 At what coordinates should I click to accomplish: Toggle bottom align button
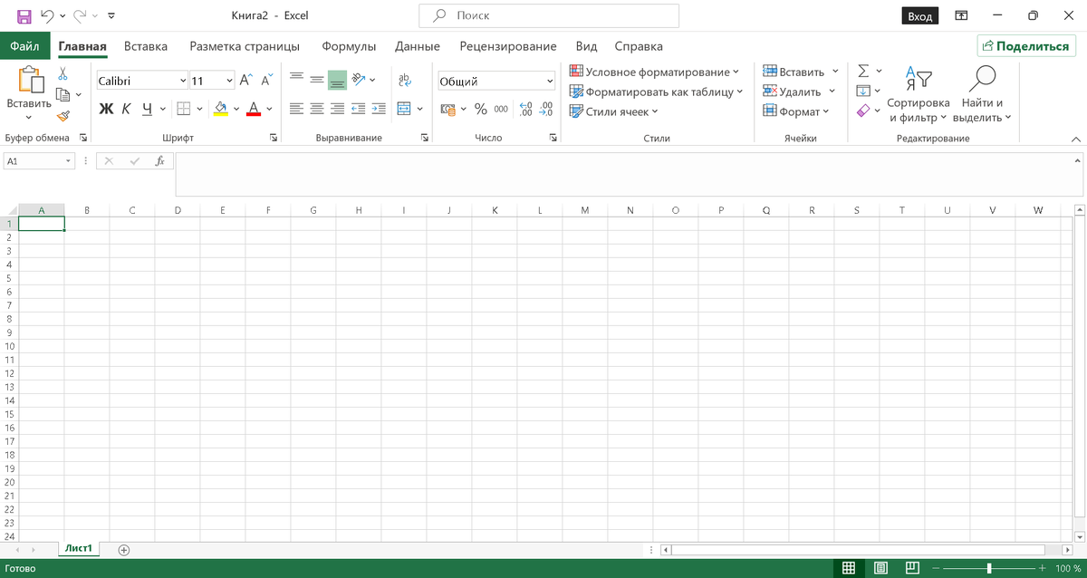[x=337, y=80]
